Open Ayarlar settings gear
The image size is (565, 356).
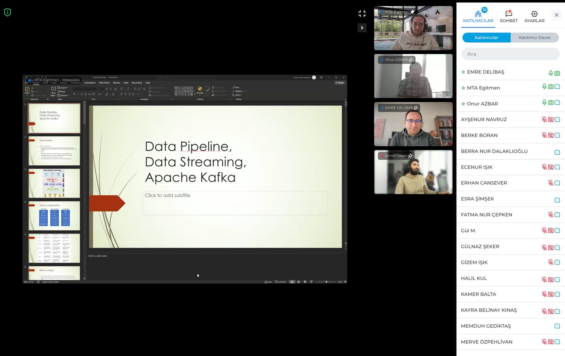534,17
